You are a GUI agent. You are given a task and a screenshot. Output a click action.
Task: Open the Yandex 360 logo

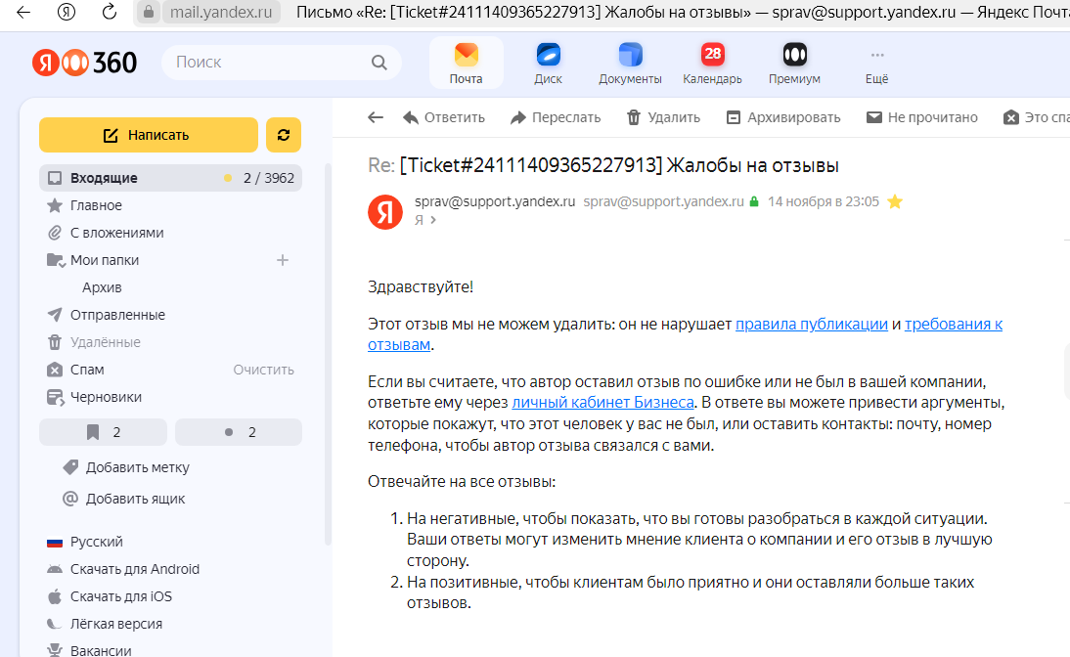85,63
